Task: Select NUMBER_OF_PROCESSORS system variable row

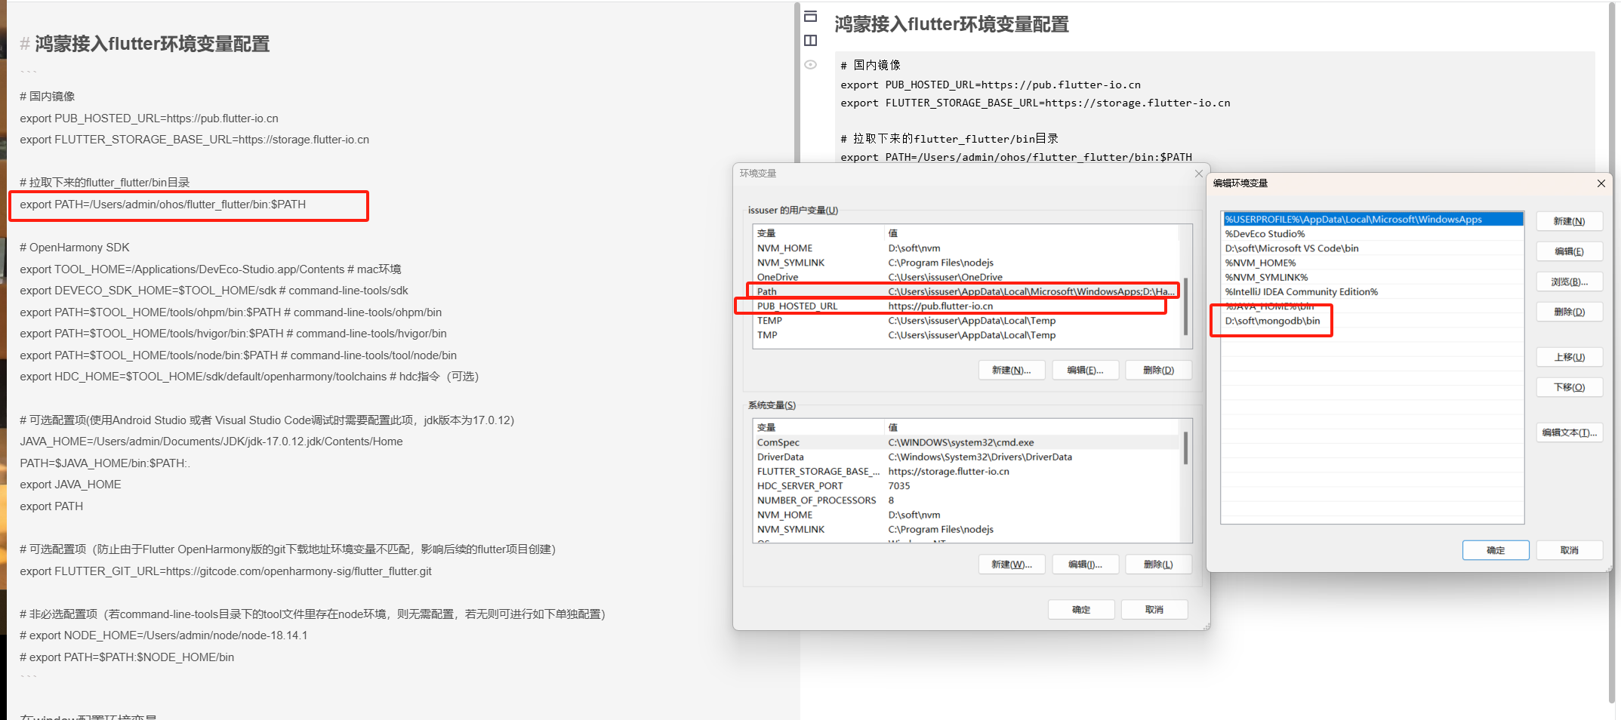Action: pos(966,500)
